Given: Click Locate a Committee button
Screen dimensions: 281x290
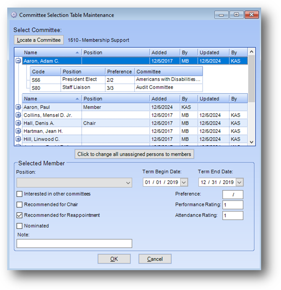Looking at the screenshot, I should click(x=39, y=40).
